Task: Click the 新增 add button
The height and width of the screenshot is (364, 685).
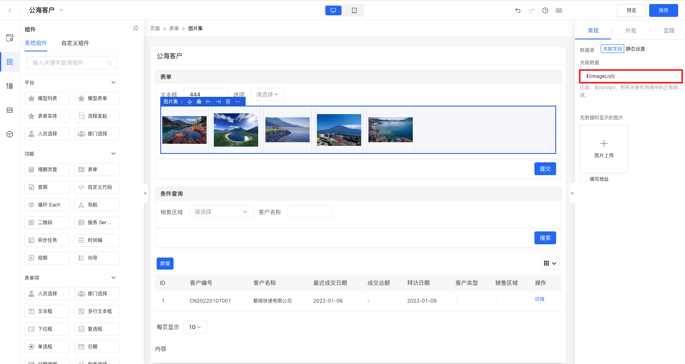Action: click(165, 264)
